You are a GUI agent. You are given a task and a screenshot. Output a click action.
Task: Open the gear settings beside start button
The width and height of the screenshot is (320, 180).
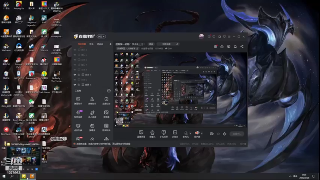tap(224, 134)
